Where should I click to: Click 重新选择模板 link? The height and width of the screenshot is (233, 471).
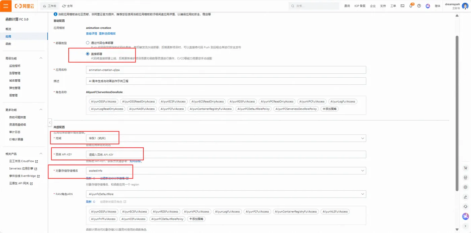[107, 34]
